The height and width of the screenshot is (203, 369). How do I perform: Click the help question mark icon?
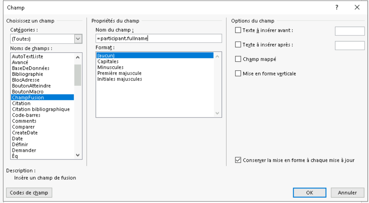pyautogui.click(x=337, y=7)
